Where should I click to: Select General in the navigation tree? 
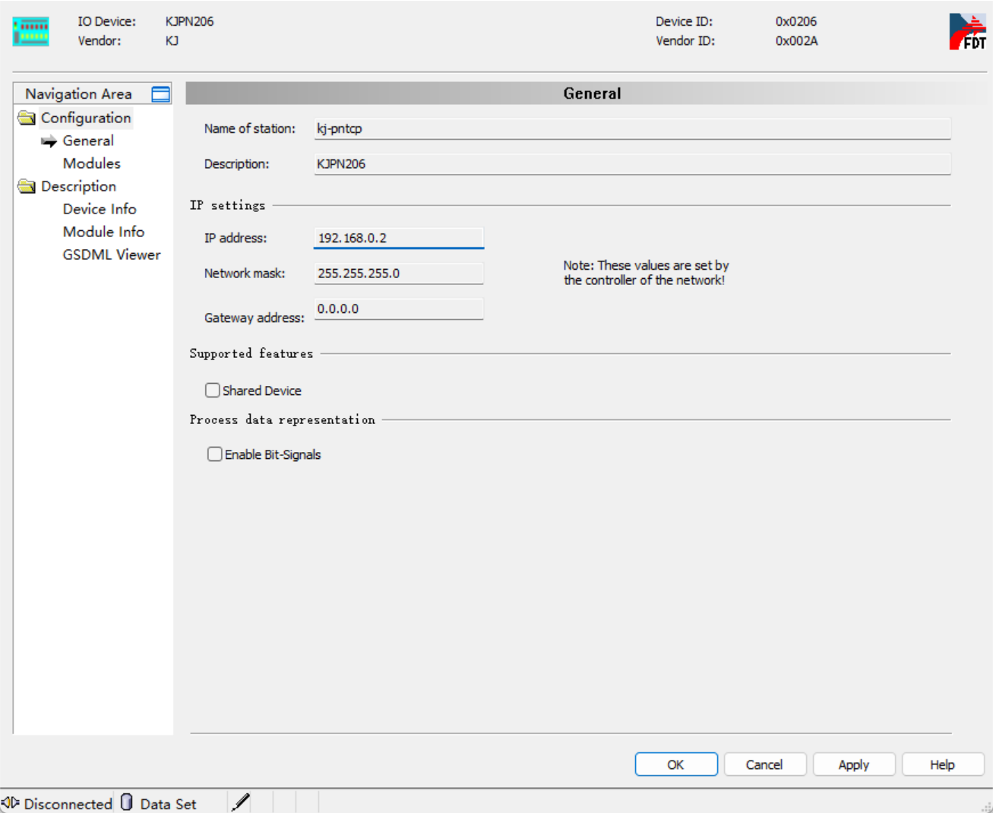(88, 141)
